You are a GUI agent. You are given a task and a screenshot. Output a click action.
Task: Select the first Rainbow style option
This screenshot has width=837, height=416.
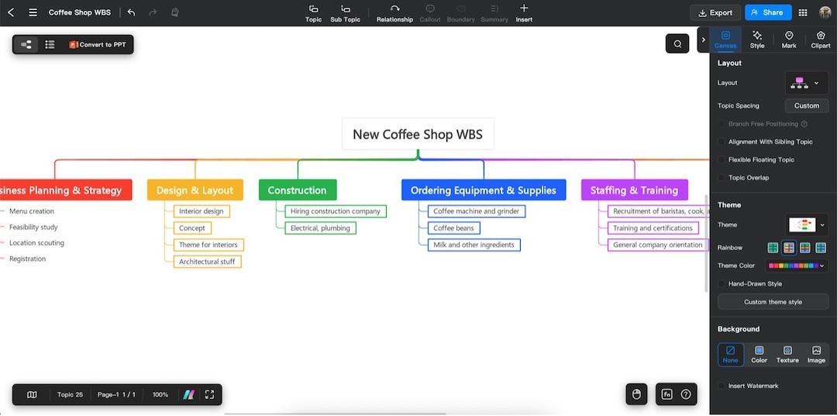click(x=773, y=247)
